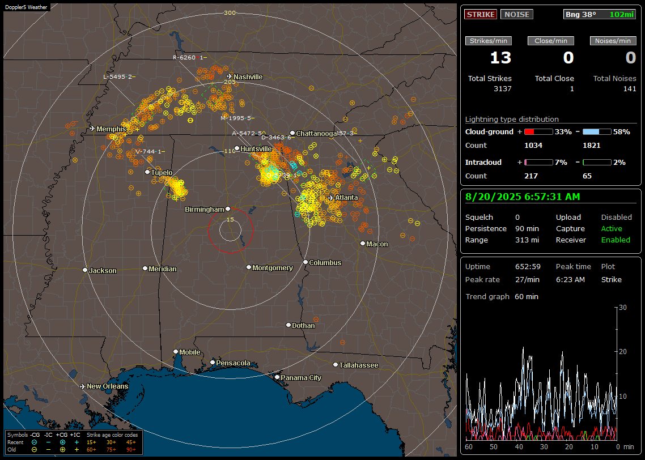645x460 pixels.
Task: Click the Total Strikes count 3137
Action: point(503,89)
